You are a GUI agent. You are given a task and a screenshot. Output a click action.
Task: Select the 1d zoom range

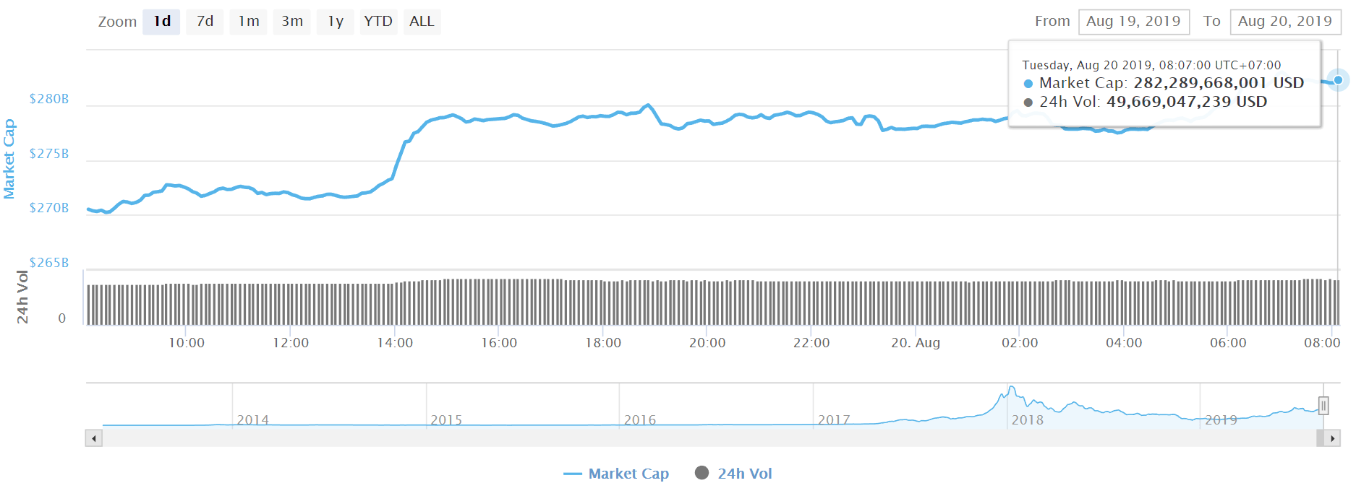161,22
